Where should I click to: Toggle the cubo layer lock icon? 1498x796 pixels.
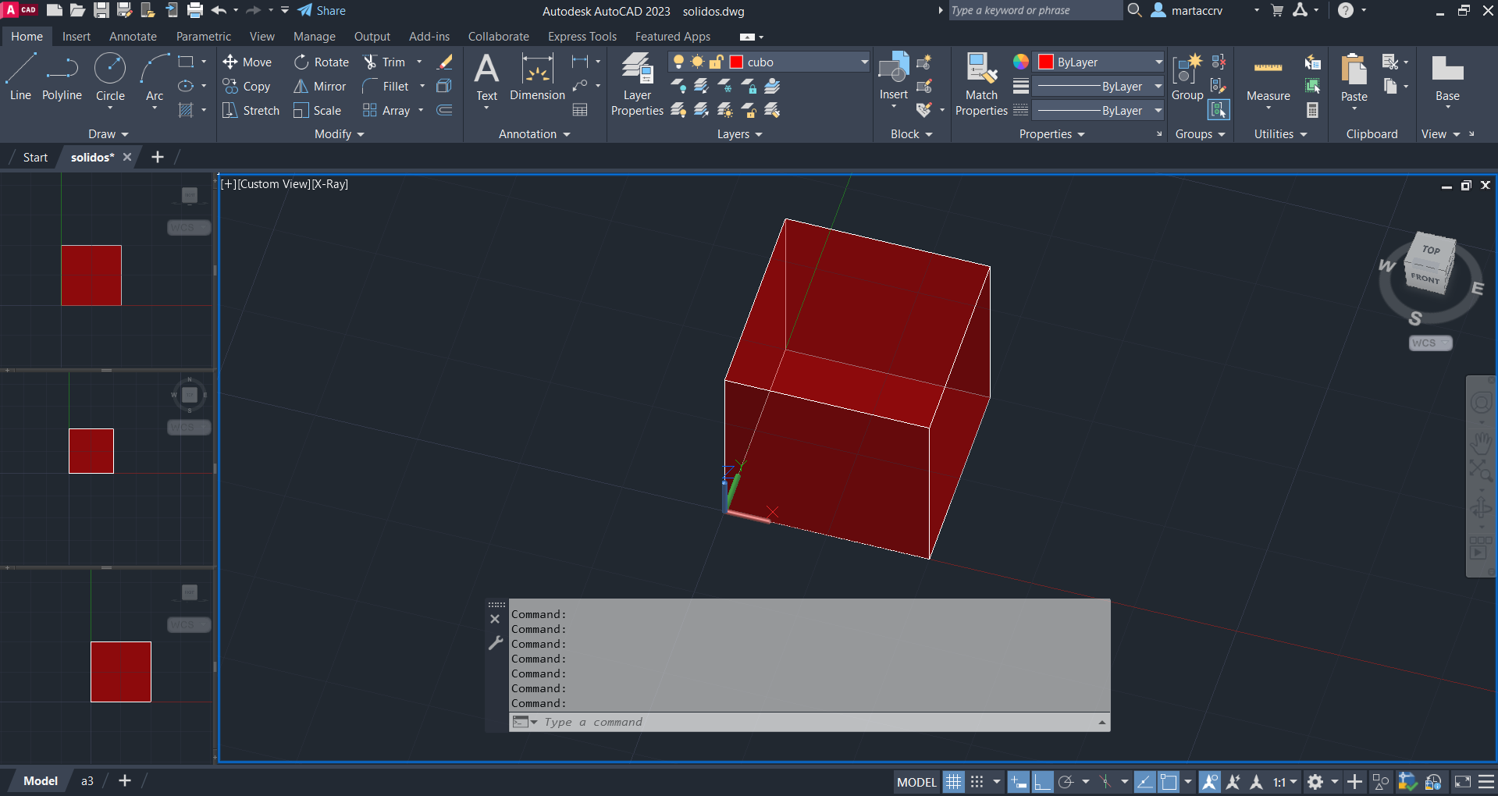point(716,62)
